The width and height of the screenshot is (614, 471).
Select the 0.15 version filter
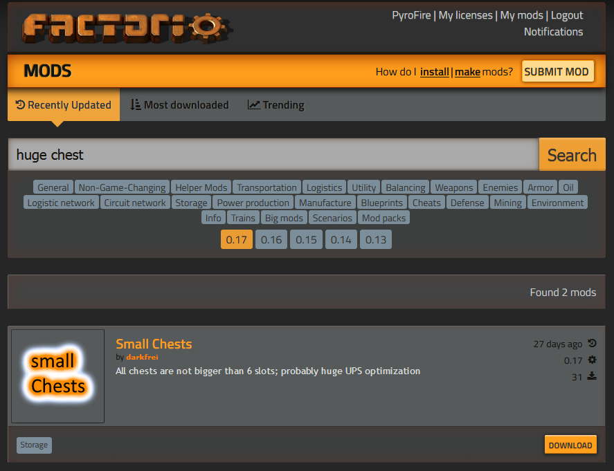tap(306, 239)
